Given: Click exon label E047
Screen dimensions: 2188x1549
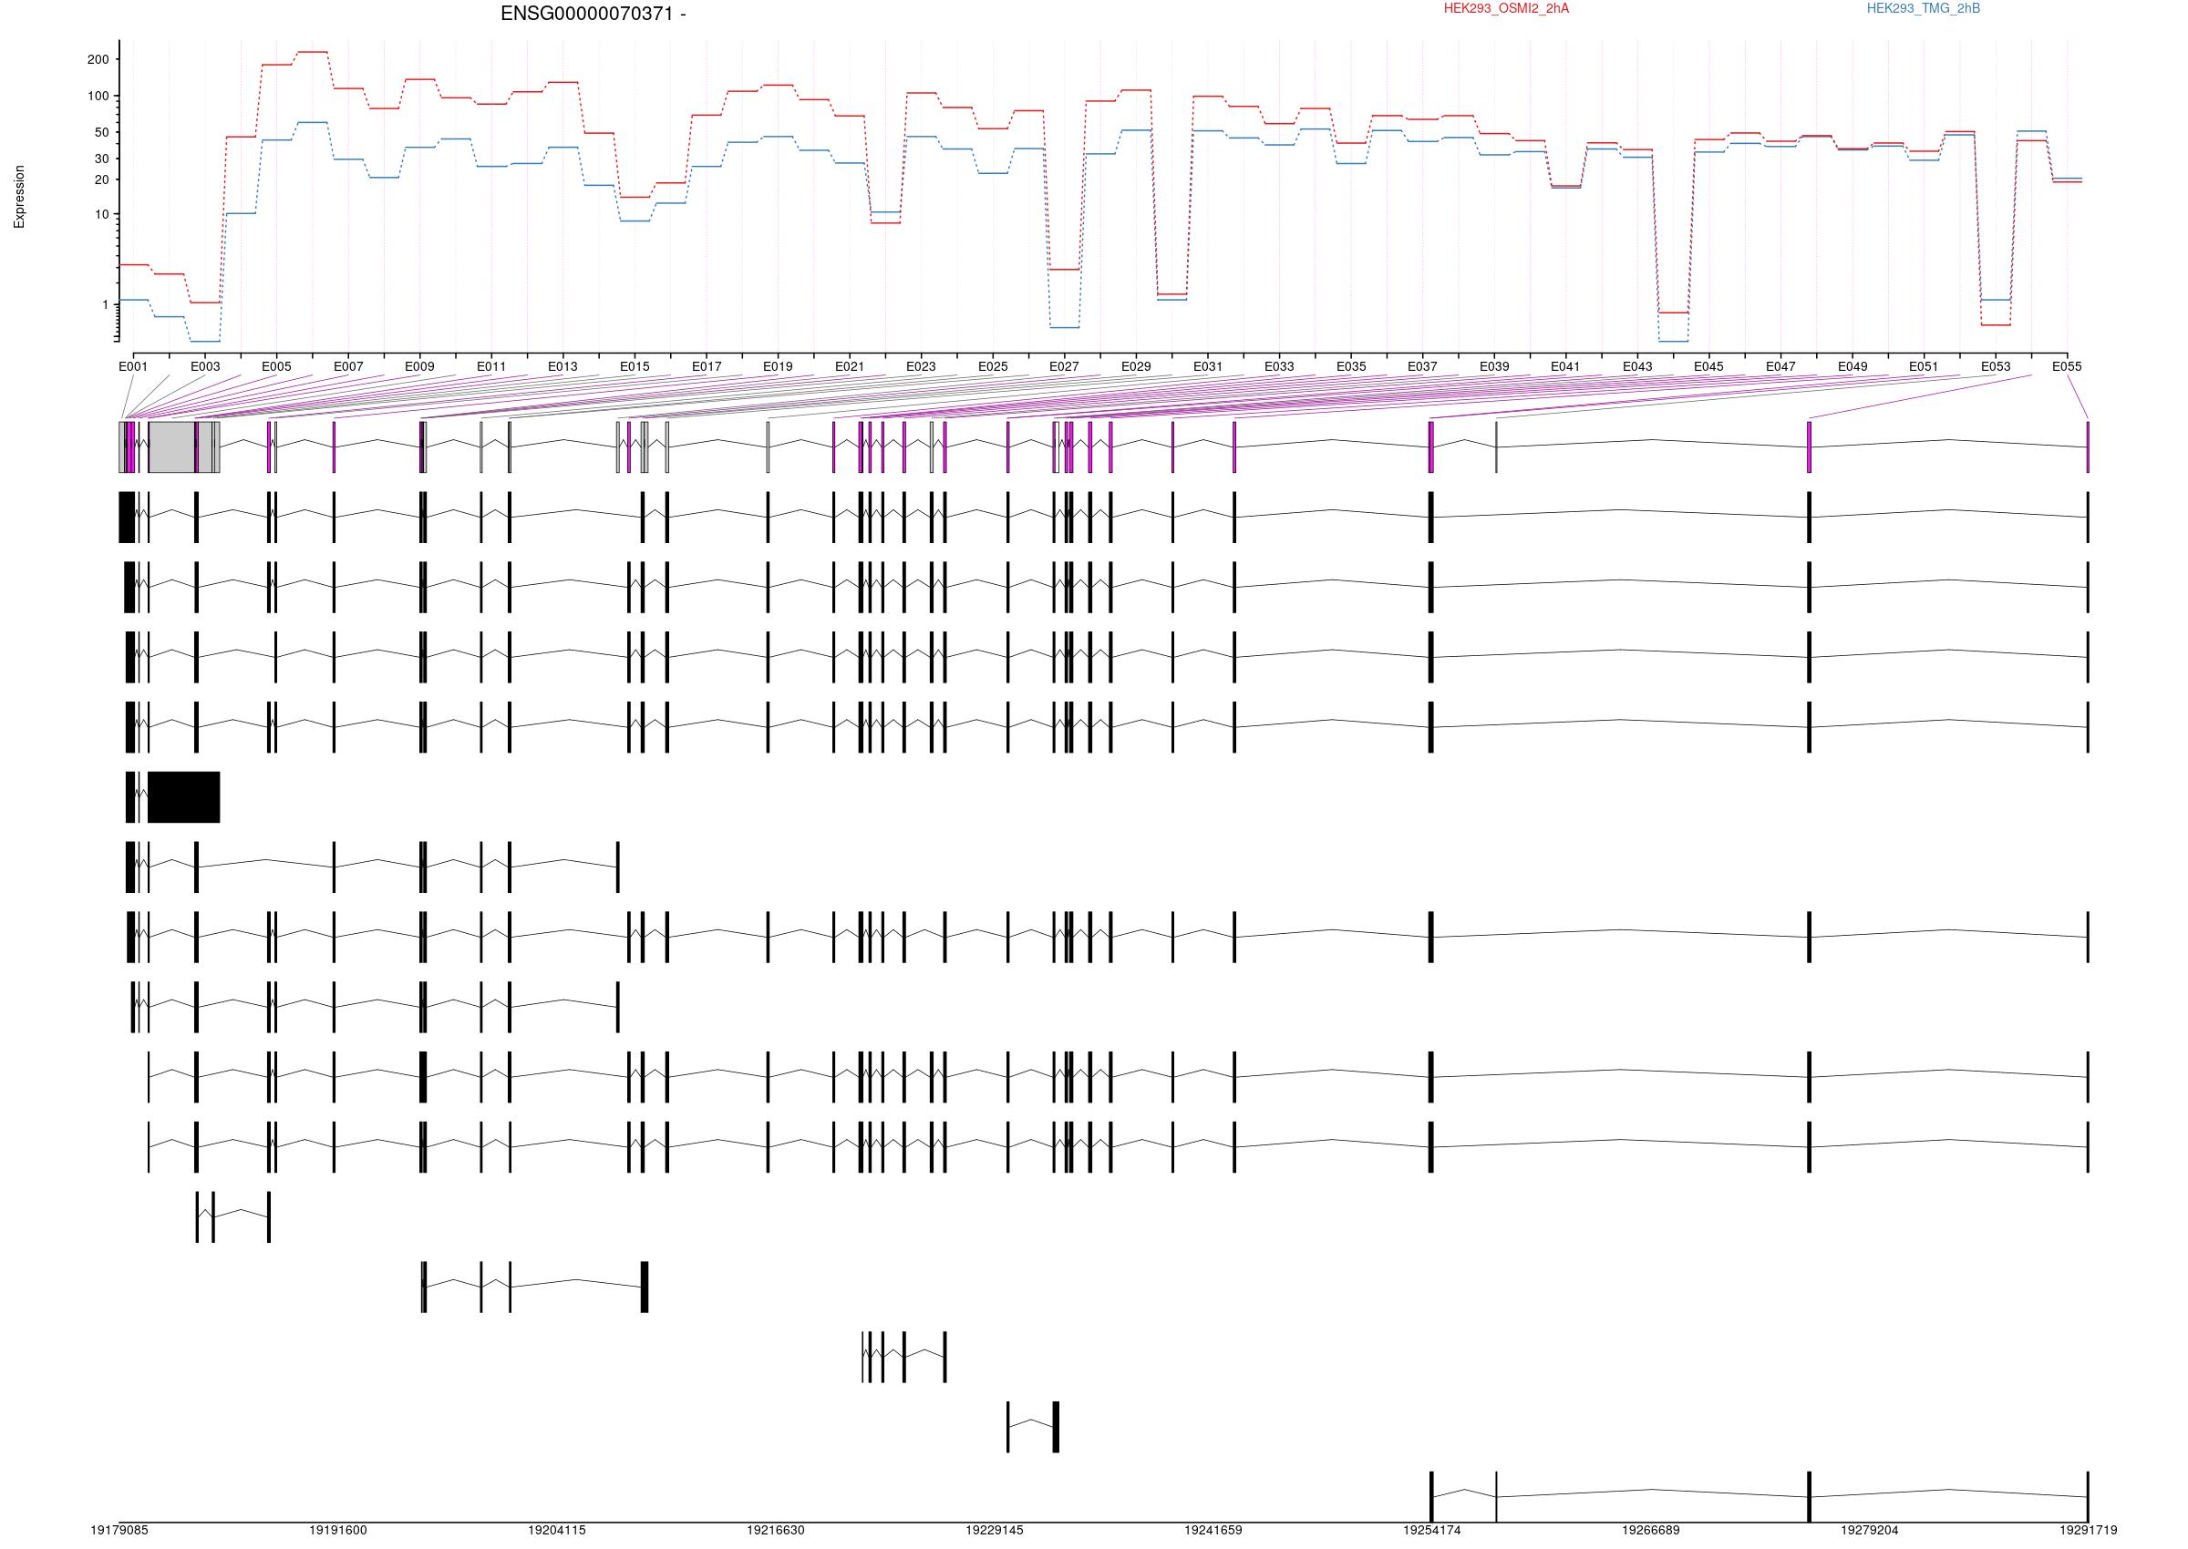Looking at the screenshot, I should coord(1780,366).
